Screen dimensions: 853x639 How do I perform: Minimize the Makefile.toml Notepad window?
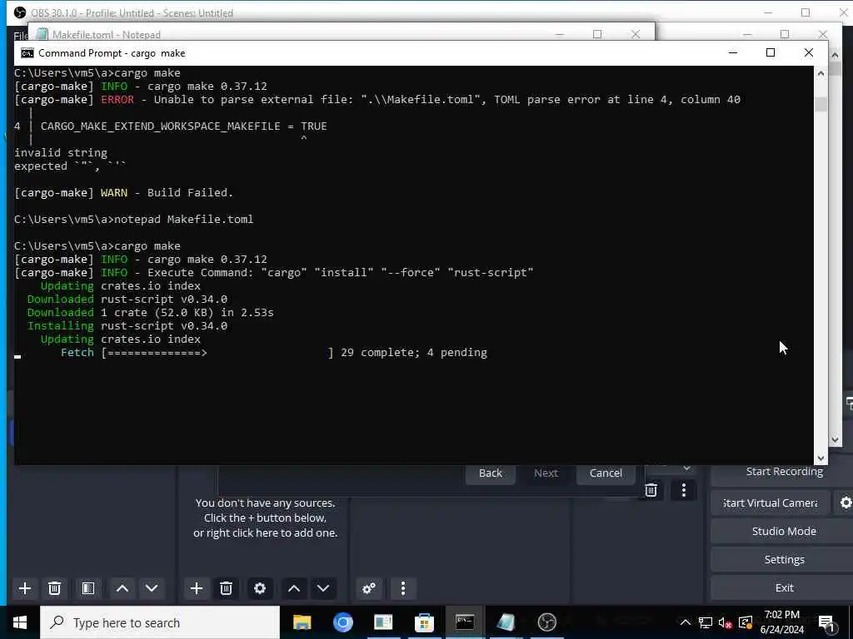pos(559,34)
